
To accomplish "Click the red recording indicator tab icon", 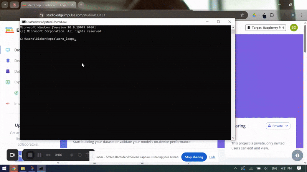I will click(14, 5).
